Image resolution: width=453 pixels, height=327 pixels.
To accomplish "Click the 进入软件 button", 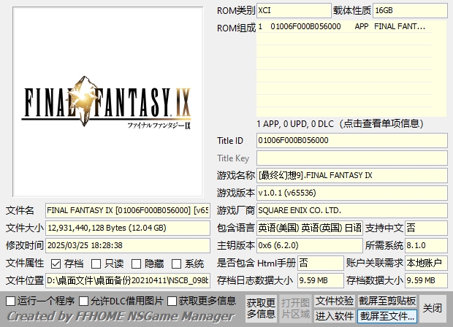I will [x=335, y=316].
